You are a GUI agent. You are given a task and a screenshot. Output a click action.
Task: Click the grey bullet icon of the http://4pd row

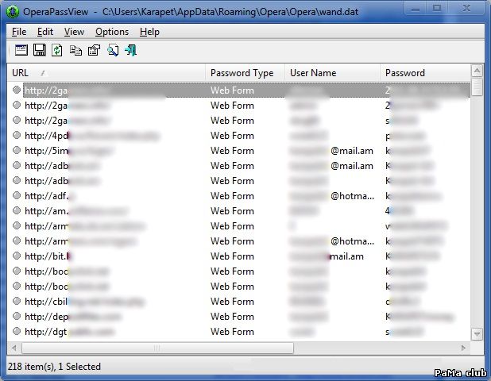click(x=17, y=135)
